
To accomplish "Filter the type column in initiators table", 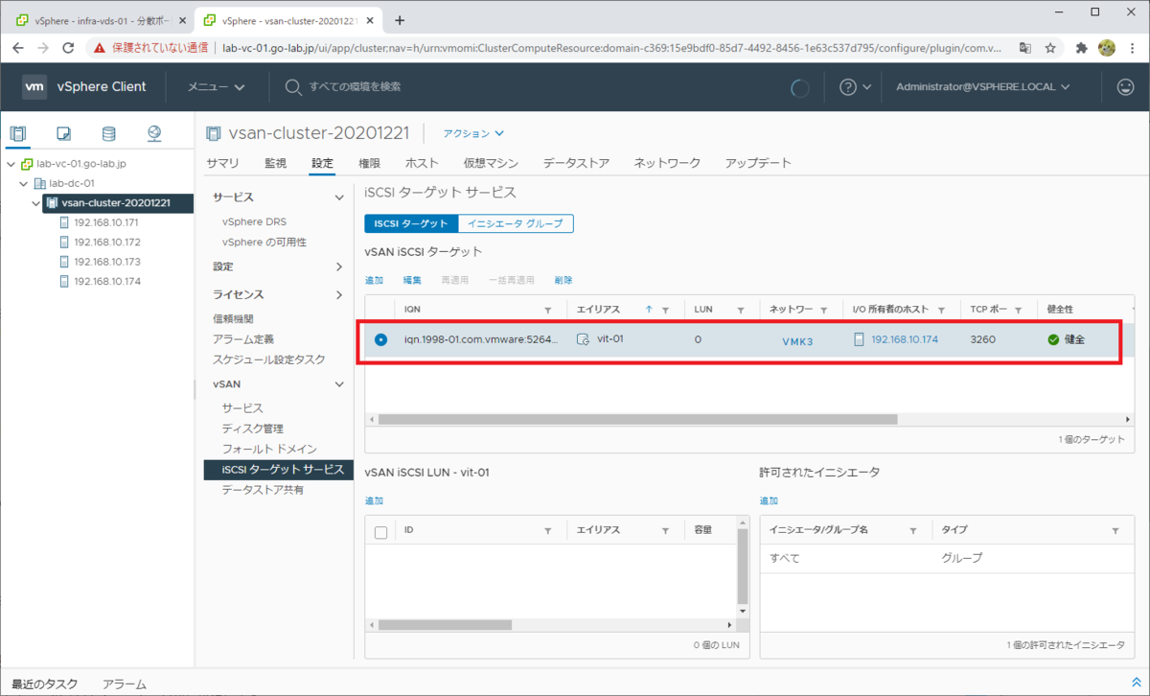I will [x=1115, y=530].
